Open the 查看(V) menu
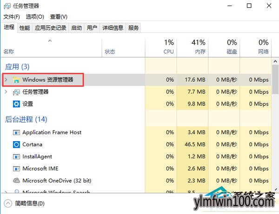 pos(59,17)
